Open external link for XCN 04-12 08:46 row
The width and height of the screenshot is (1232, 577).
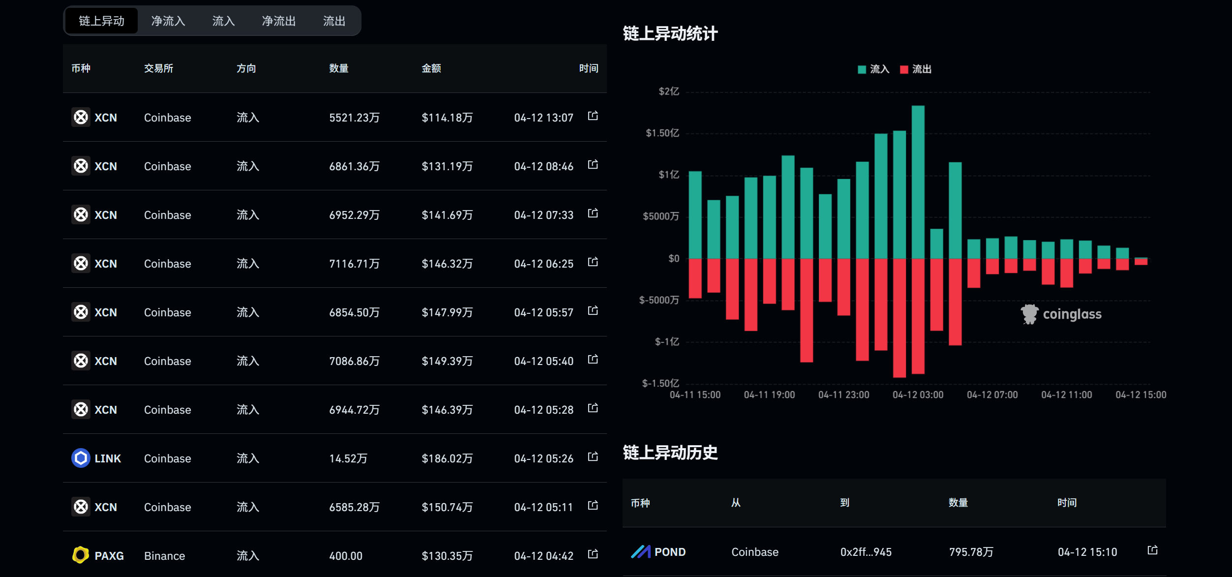(x=593, y=165)
